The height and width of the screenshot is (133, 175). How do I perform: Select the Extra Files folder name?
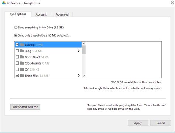32,75
